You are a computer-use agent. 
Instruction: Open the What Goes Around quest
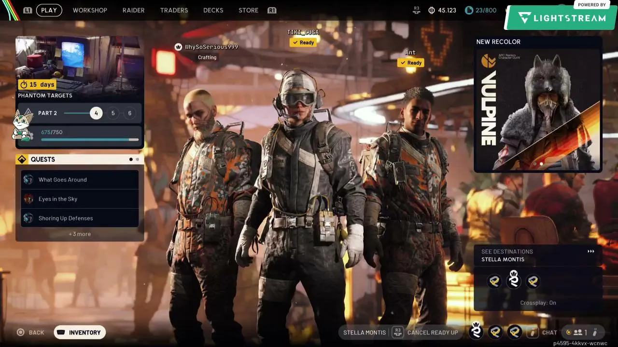tap(80, 180)
